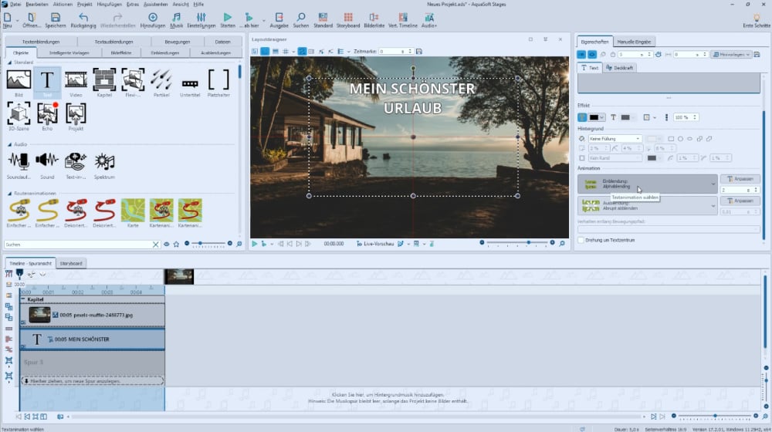The width and height of the screenshot is (772, 432).
Task: Open the Storyboard view in top toolbar
Action: click(347, 17)
